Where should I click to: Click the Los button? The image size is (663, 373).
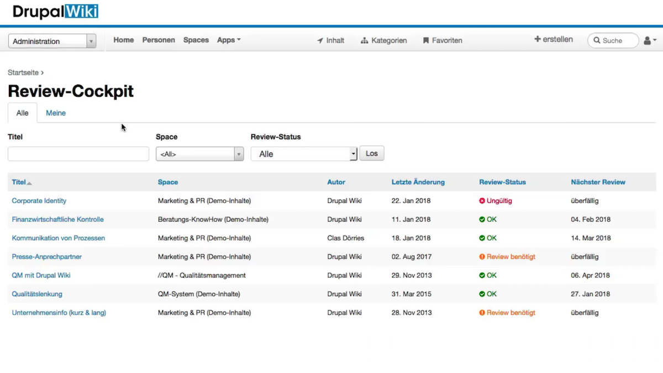click(372, 154)
